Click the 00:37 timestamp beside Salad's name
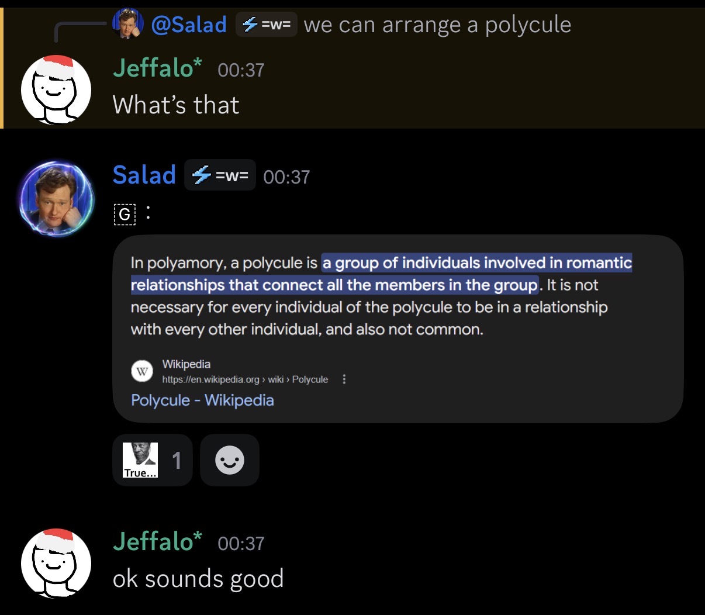The width and height of the screenshot is (705, 615). [x=286, y=177]
